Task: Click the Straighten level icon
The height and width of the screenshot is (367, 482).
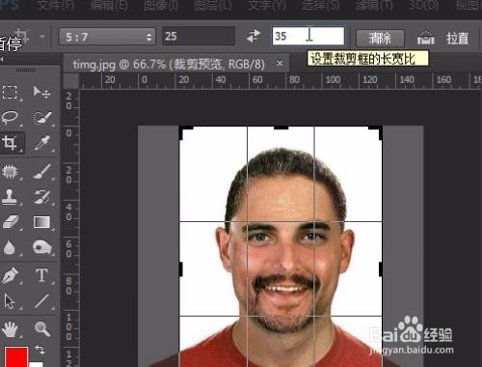Action: (x=426, y=38)
